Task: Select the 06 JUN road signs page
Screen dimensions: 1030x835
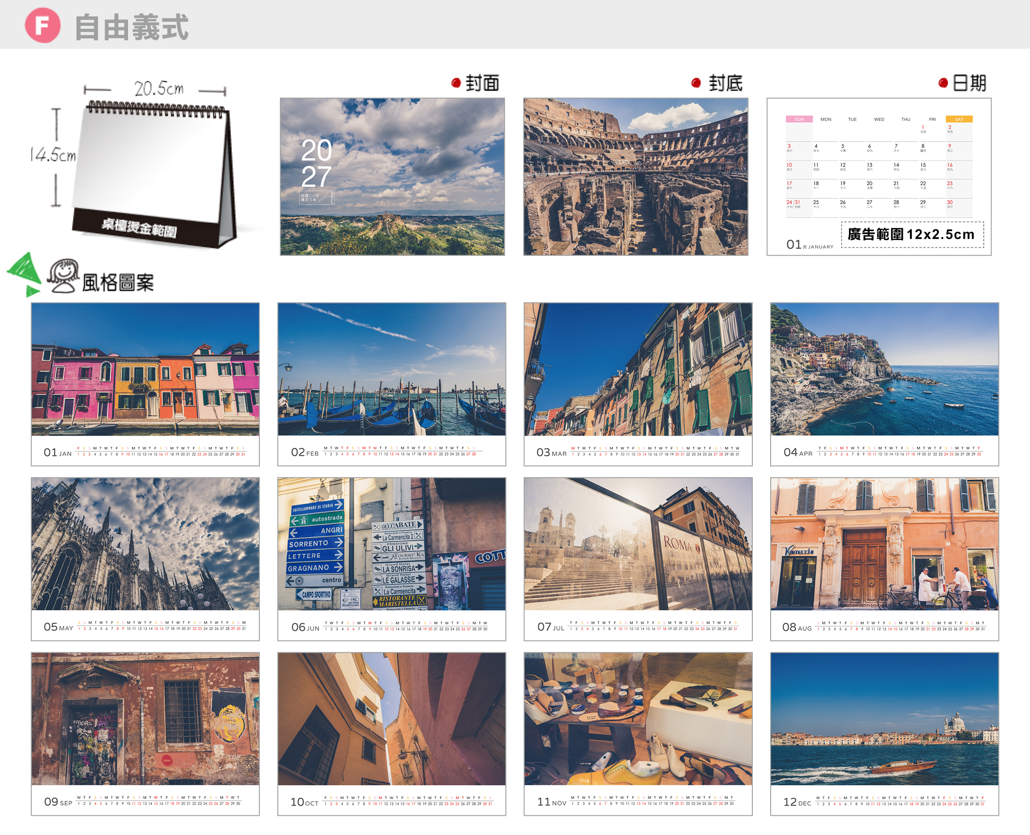Action: [392, 559]
